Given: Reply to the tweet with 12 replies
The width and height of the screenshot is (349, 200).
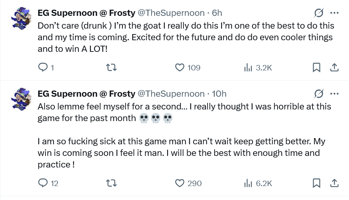Looking at the screenshot, I should coord(43,183).
